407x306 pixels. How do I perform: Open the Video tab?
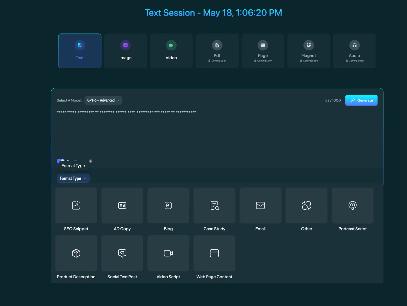[171, 51]
